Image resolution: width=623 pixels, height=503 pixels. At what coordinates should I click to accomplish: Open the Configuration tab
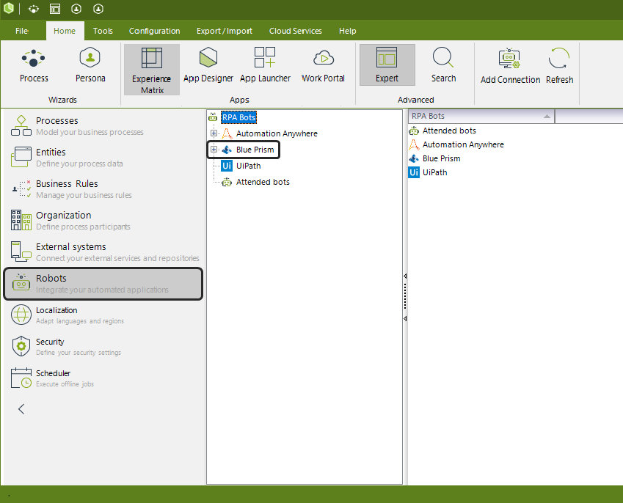click(155, 31)
